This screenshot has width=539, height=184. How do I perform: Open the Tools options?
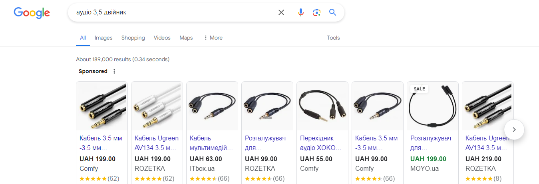tap(333, 38)
